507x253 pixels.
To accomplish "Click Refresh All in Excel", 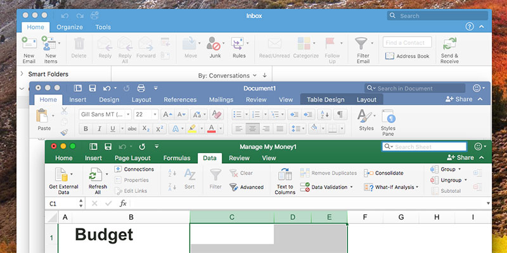I will [98, 181].
